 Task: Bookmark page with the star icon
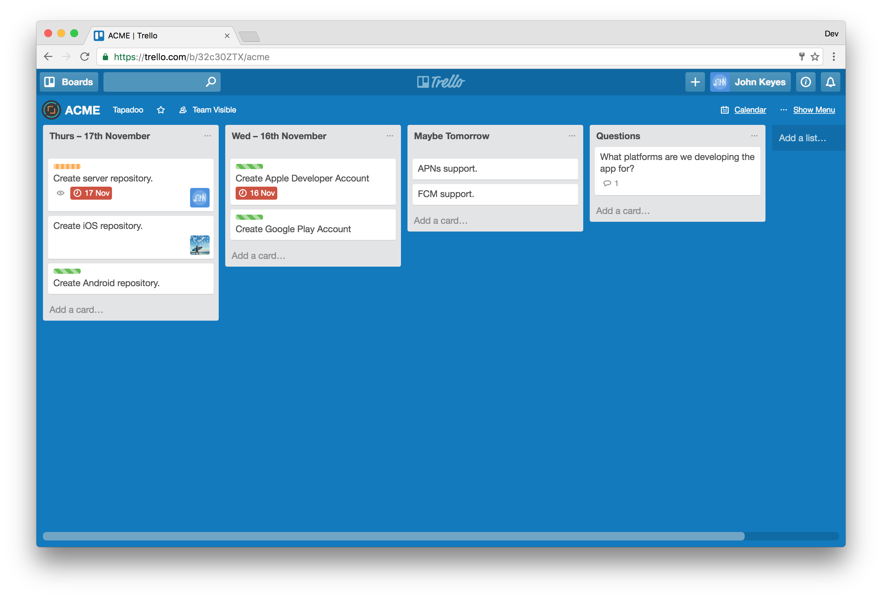click(x=814, y=57)
